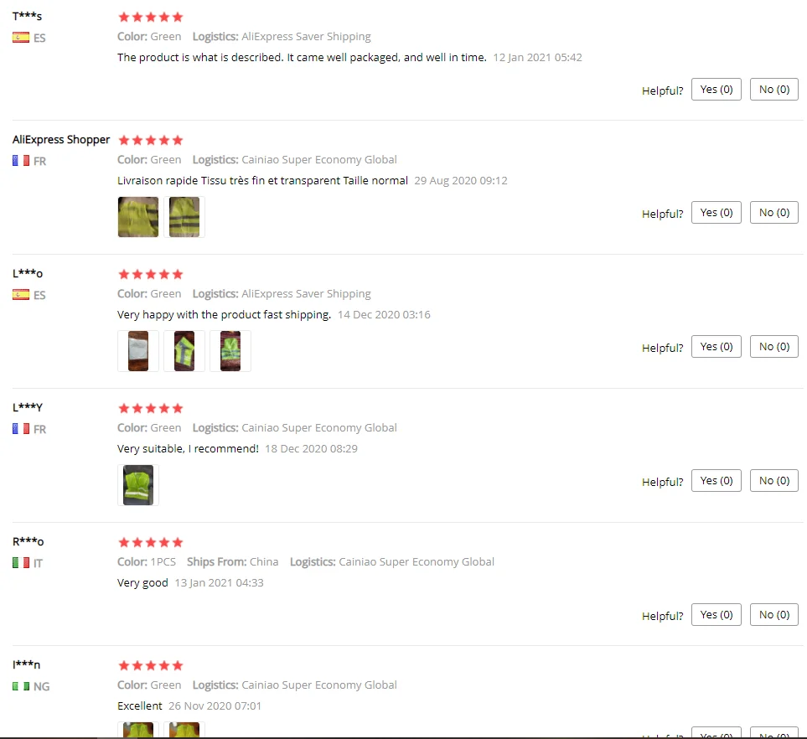Click the Spain flag icon next to T***s
Image resolution: width=807 pixels, height=739 pixels.
tap(21, 38)
